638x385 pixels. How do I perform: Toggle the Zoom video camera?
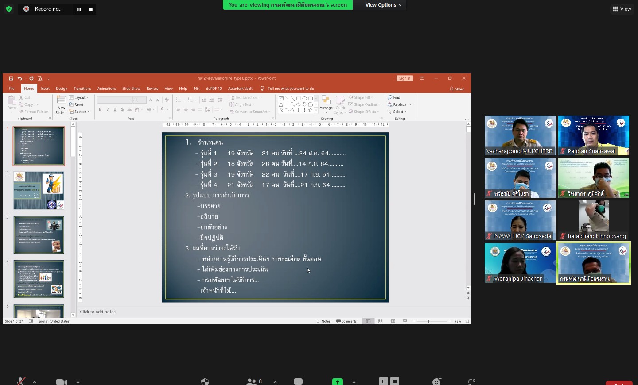pos(62,382)
